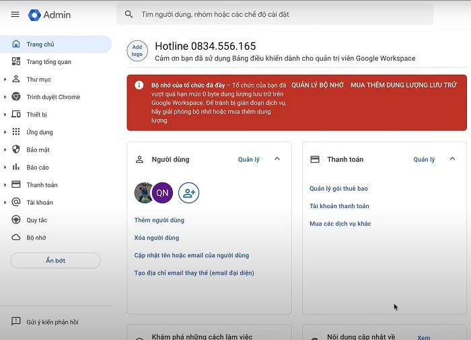This screenshot has height=340, width=471.
Task: Open Thư mục menu item
Action: click(56, 79)
